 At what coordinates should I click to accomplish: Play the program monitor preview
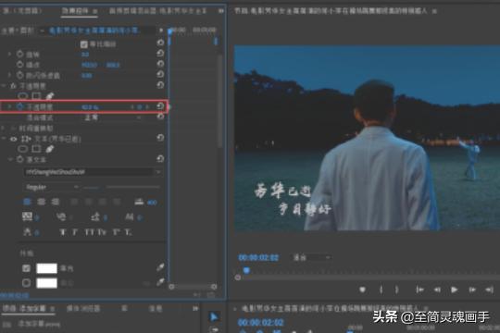tap(454, 290)
